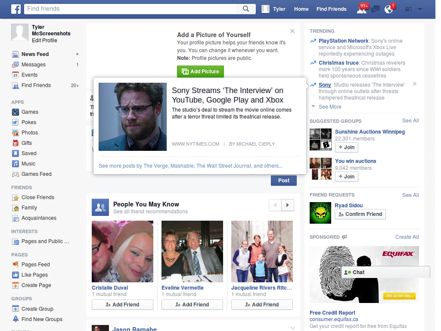
Task: Open Free Credit Report ad link
Action: coord(332,313)
